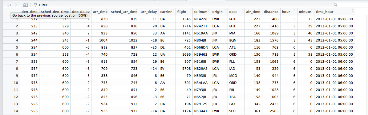Click the forward navigation arrow icon
The width and height of the screenshot is (368, 115).
click(x=15, y=5)
